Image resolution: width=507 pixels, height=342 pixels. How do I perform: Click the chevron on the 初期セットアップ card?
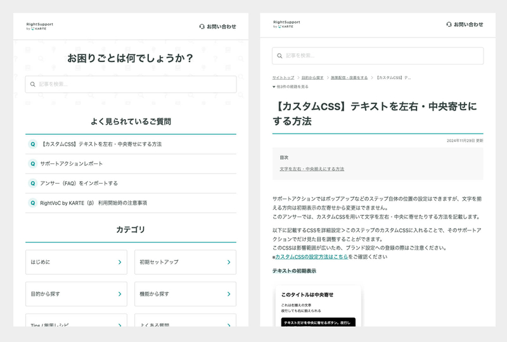coord(229,262)
